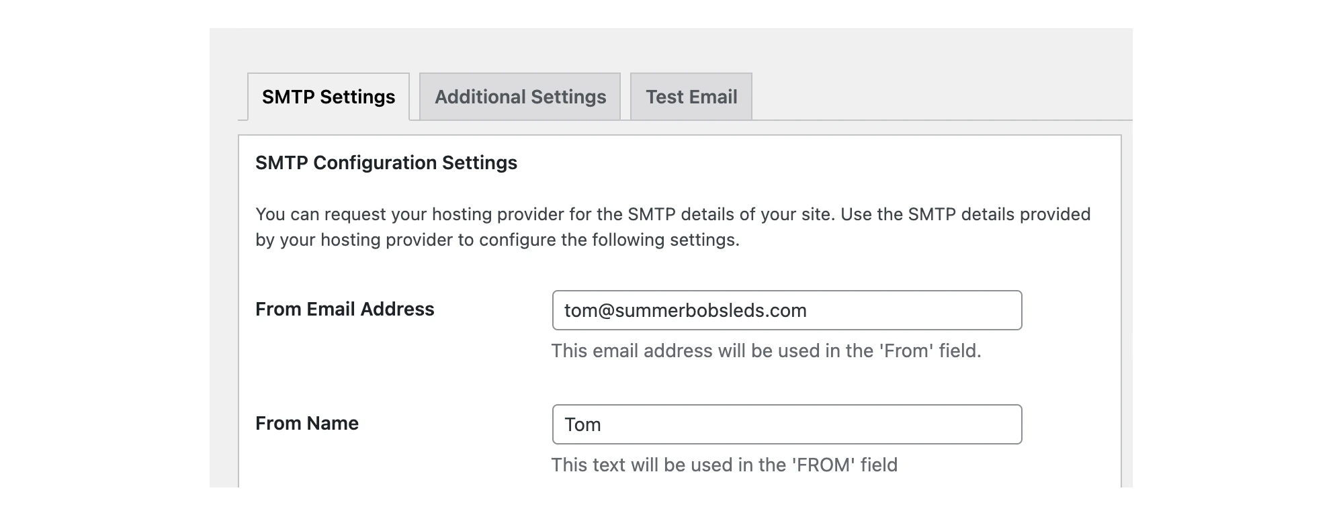Click the "SMTP Configuration Settings" heading
1343x517 pixels.
pyautogui.click(x=386, y=163)
